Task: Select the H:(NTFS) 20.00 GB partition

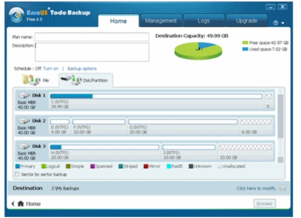Action: (104, 151)
